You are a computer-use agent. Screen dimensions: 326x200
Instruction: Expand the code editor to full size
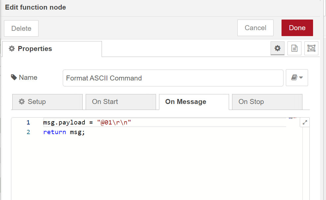click(x=305, y=123)
